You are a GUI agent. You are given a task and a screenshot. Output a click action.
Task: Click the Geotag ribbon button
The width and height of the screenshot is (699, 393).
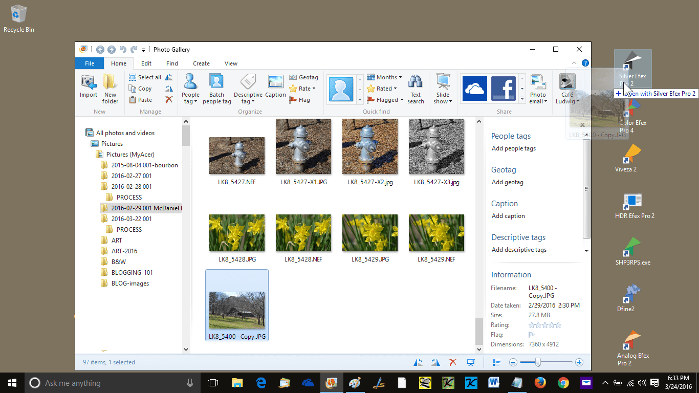tap(304, 77)
